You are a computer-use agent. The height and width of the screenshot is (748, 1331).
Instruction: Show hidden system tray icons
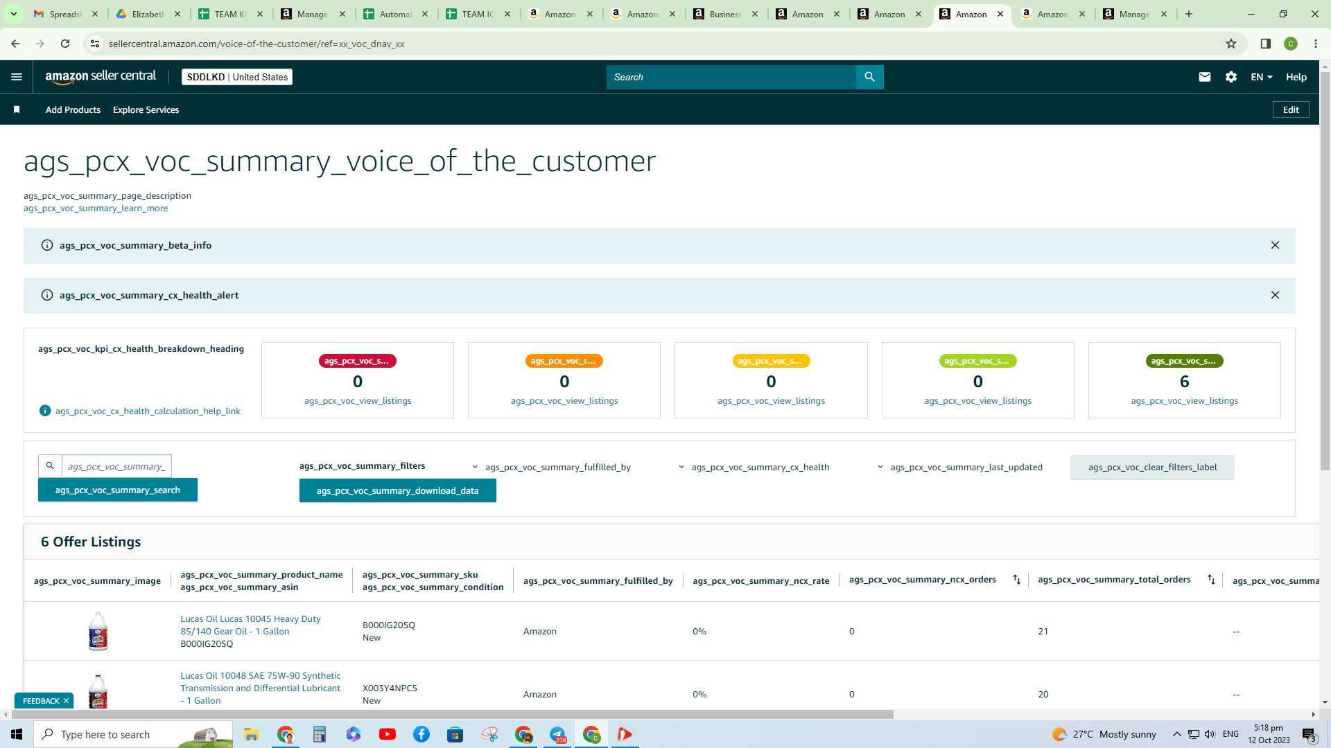pyautogui.click(x=1176, y=734)
